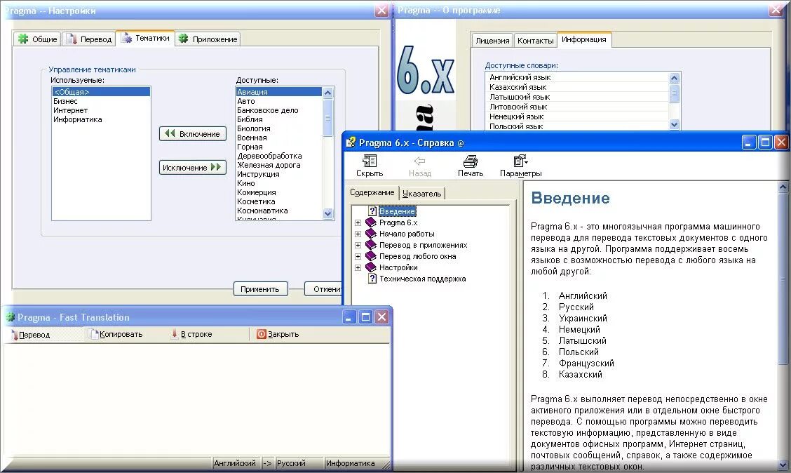This screenshot has height=473, width=791.
Task: Click the dictionaries list scroll-up arrow
Action: pyautogui.click(x=675, y=78)
